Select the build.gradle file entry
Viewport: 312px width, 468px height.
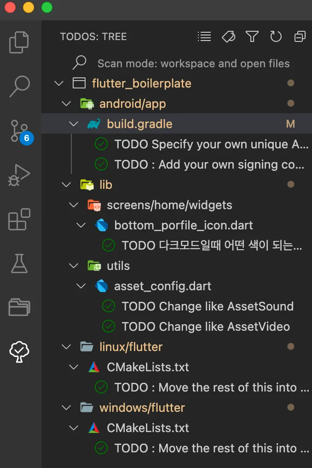139,124
